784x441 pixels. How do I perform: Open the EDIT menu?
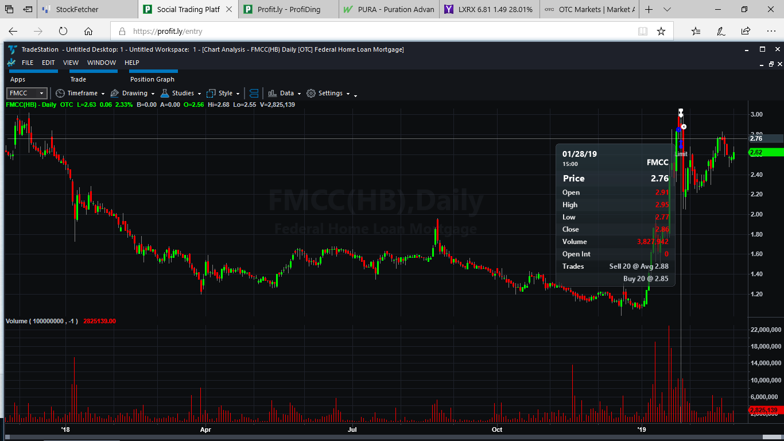click(x=48, y=63)
